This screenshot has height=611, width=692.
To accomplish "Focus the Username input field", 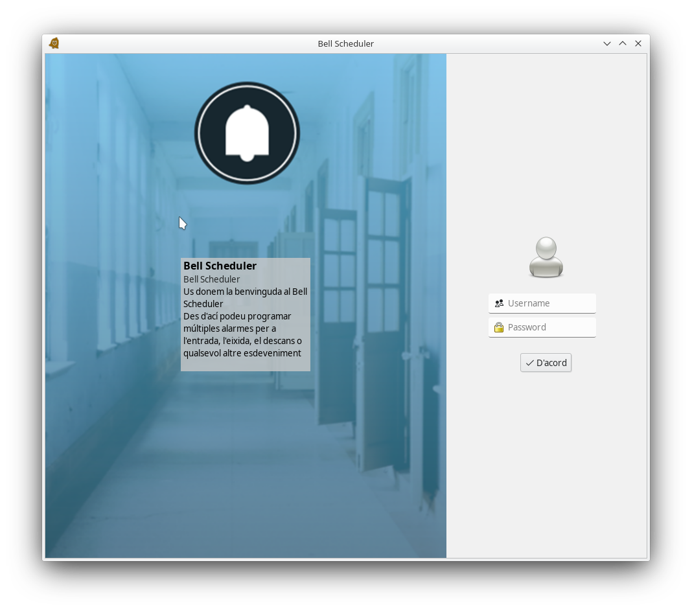I will 549,303.
